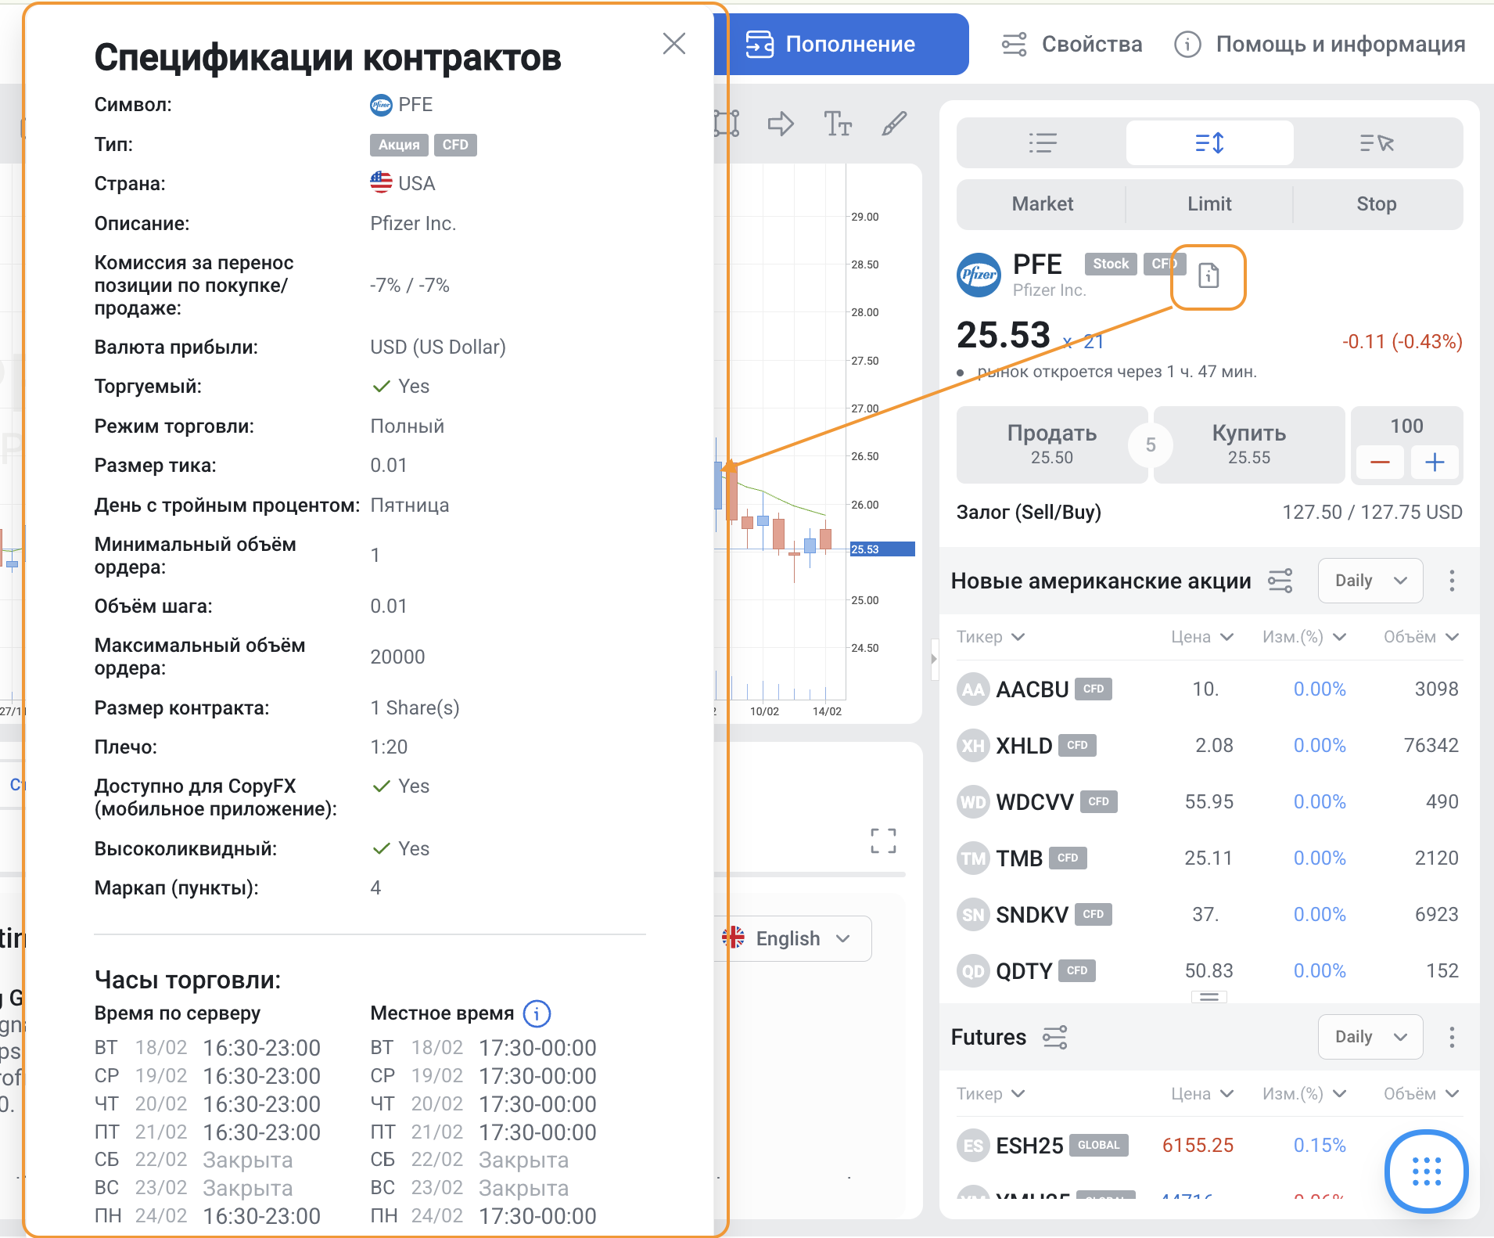1494x1238 pixels.
Task: Sort Futures by Тикер column
Action: pos(990,1094)
